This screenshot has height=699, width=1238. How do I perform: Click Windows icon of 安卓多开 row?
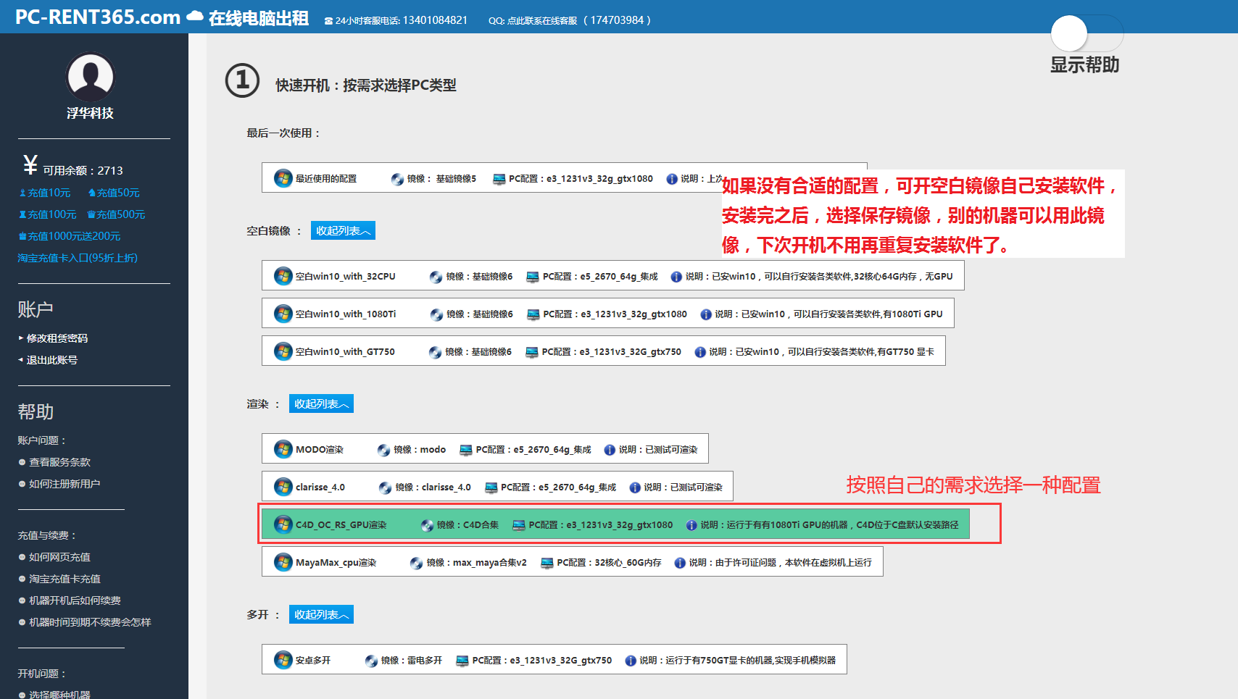pyautogui.click(x=283, y=660)
